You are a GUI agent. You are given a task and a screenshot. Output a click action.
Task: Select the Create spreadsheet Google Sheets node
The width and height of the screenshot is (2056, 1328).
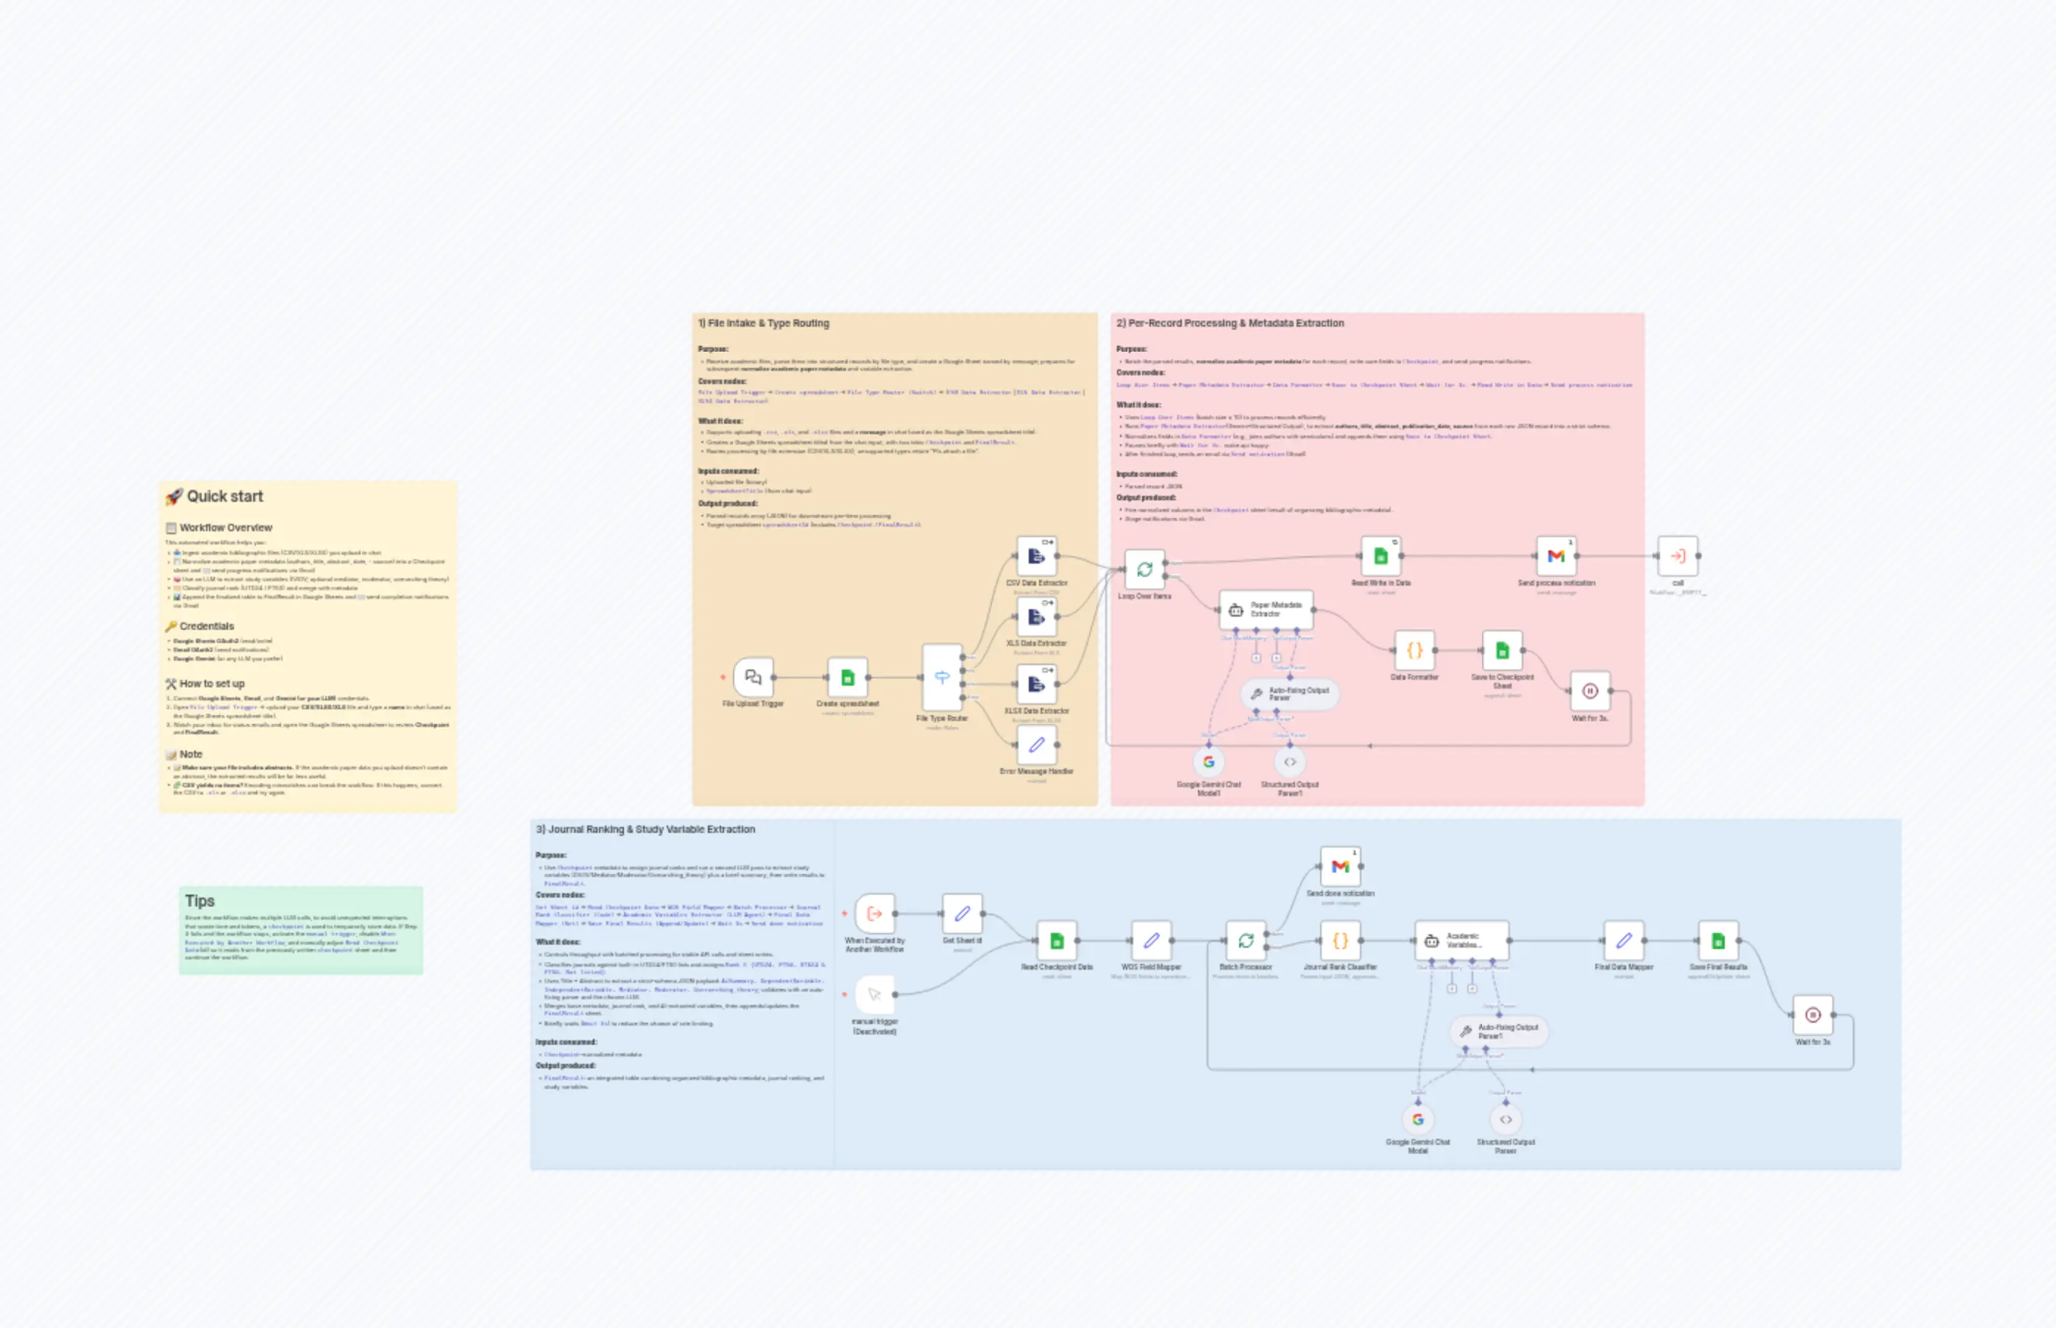[x=848, y=678]
